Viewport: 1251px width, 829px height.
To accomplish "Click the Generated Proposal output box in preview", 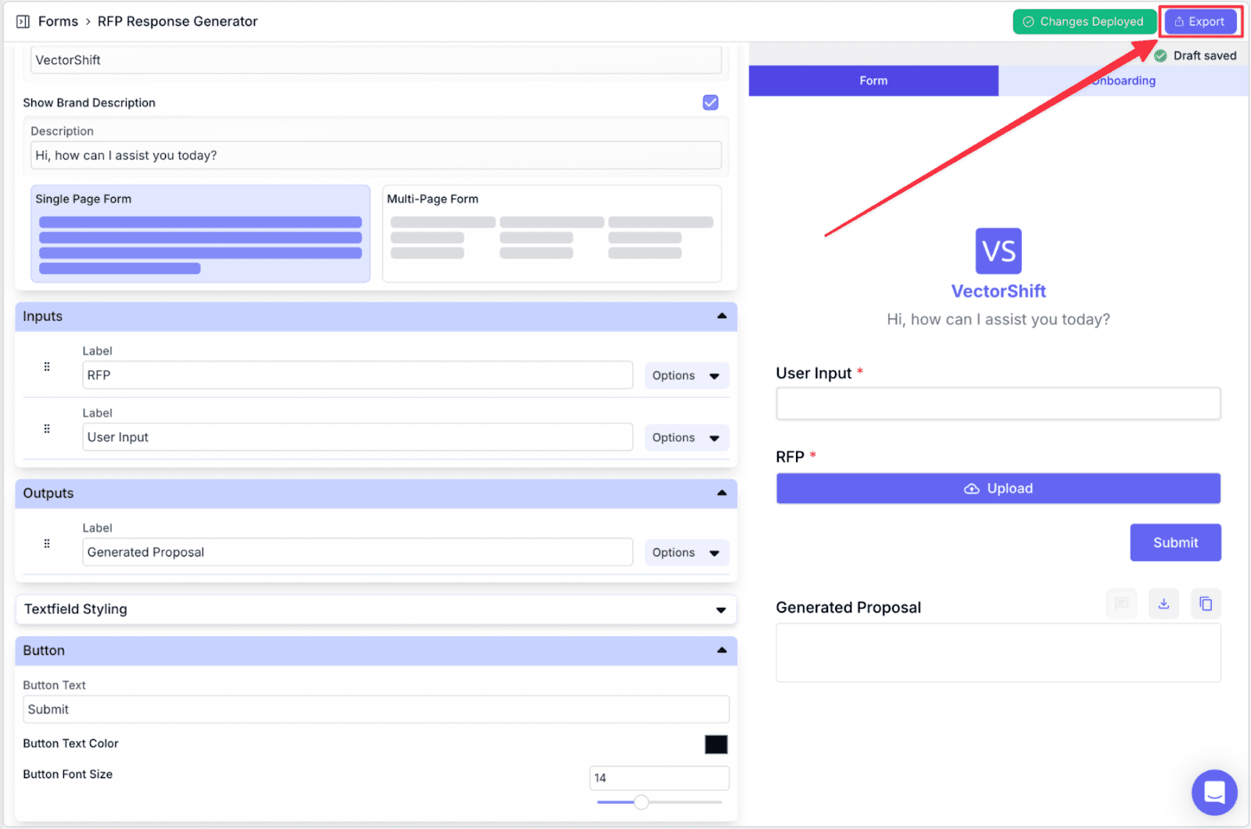I will [x=998, y=652].
